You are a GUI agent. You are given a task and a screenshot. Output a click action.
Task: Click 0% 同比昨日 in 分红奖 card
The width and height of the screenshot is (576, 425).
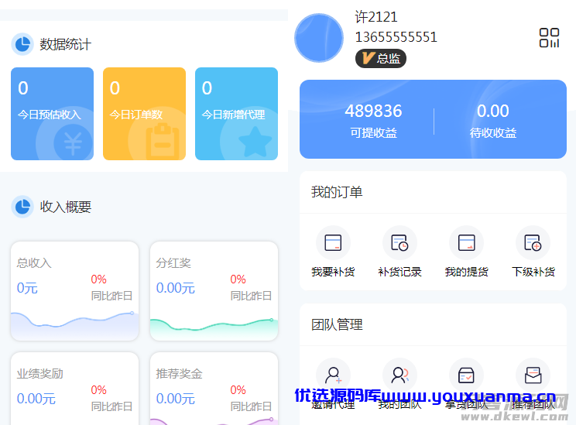pyautogui.click(x=251, y=287)
